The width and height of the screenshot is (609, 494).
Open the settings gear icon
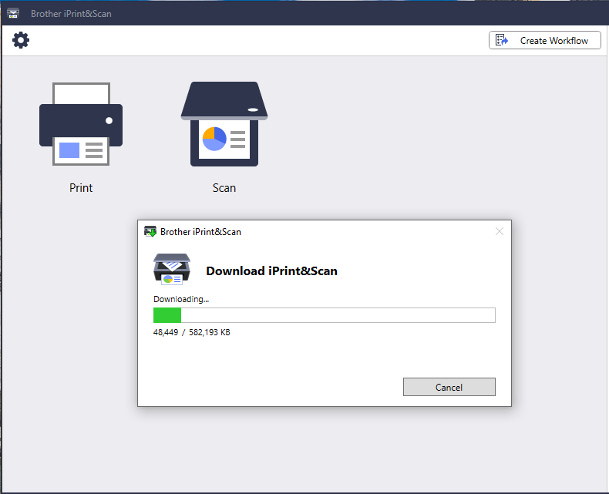(21, 40)
